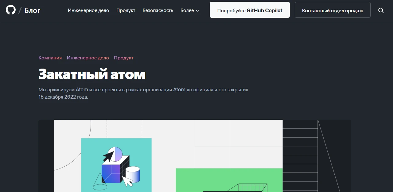Click the black cursor arrow in artwork
Screen dimensions: 393x192
pyautogui.click(x=108, y=156)
